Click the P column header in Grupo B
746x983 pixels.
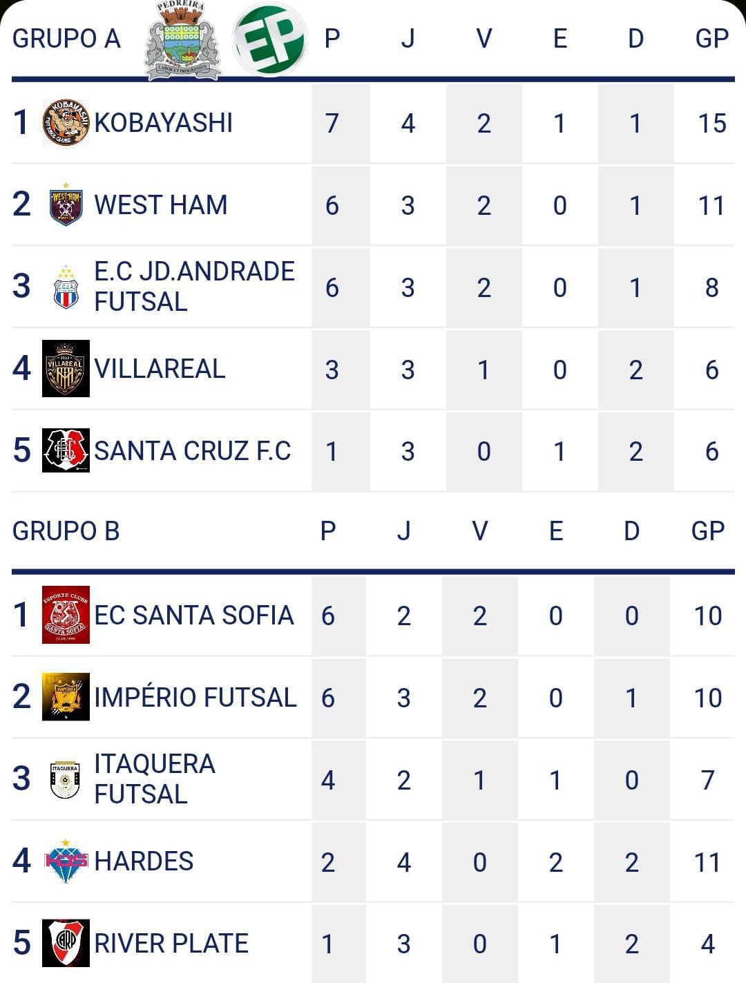(x=328, y=531)
